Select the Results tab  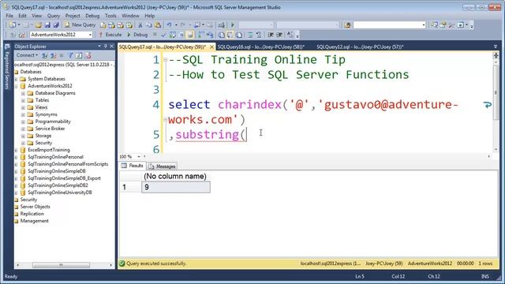[133, 166]
